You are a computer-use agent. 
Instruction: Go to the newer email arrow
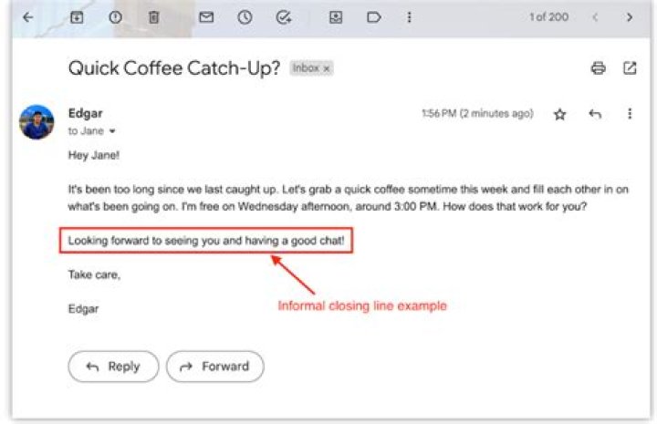coord(595,17)
